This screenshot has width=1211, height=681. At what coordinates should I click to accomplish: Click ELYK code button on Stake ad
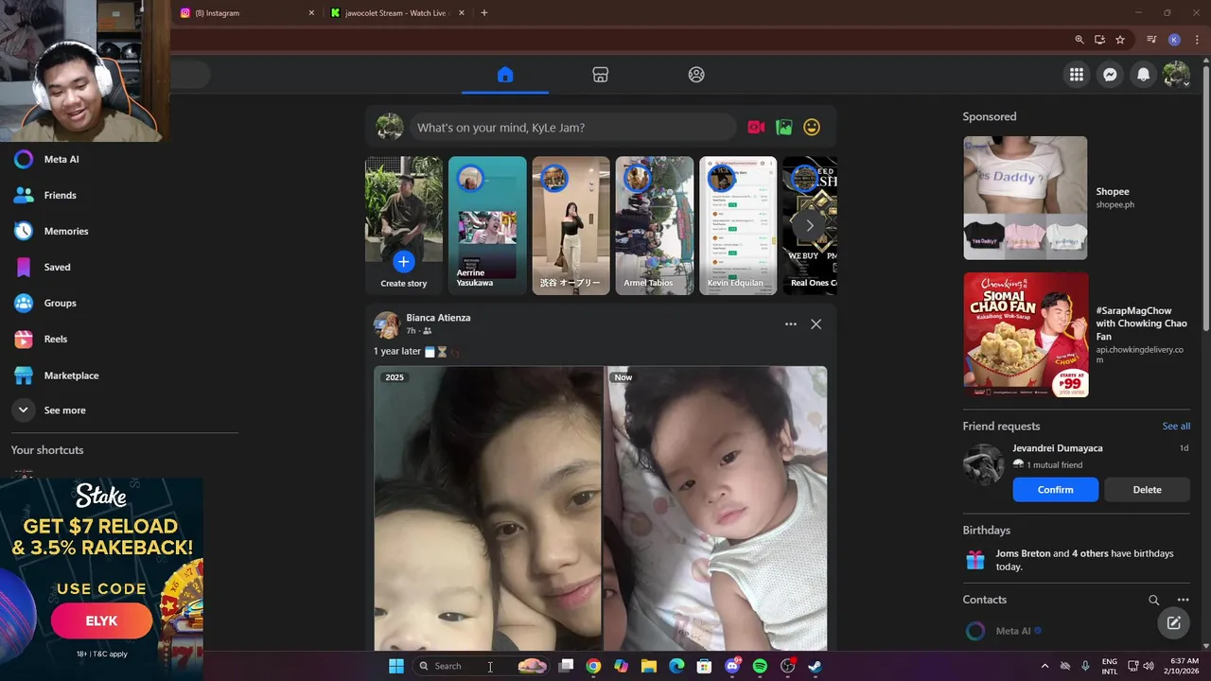[x=101, y=620]
